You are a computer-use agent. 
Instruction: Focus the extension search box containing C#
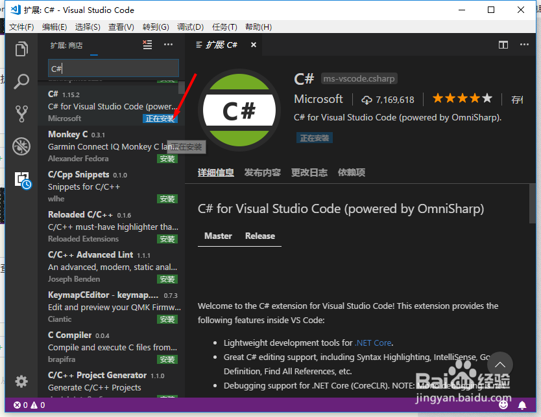point(113,68)
